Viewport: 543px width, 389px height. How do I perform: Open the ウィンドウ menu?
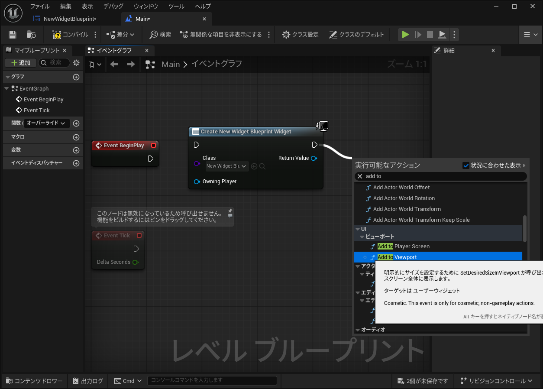coord(146,6)
